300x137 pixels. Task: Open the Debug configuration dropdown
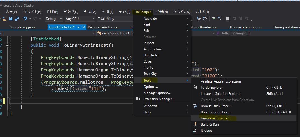[x=54, y=19]
